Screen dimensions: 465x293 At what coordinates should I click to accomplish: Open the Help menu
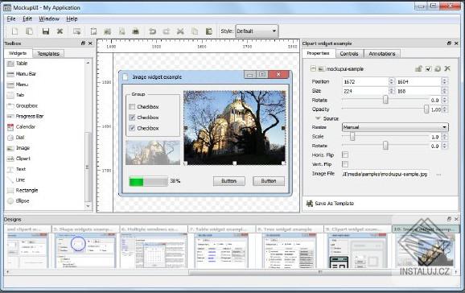pyautogui.click(x=72, y=19)
